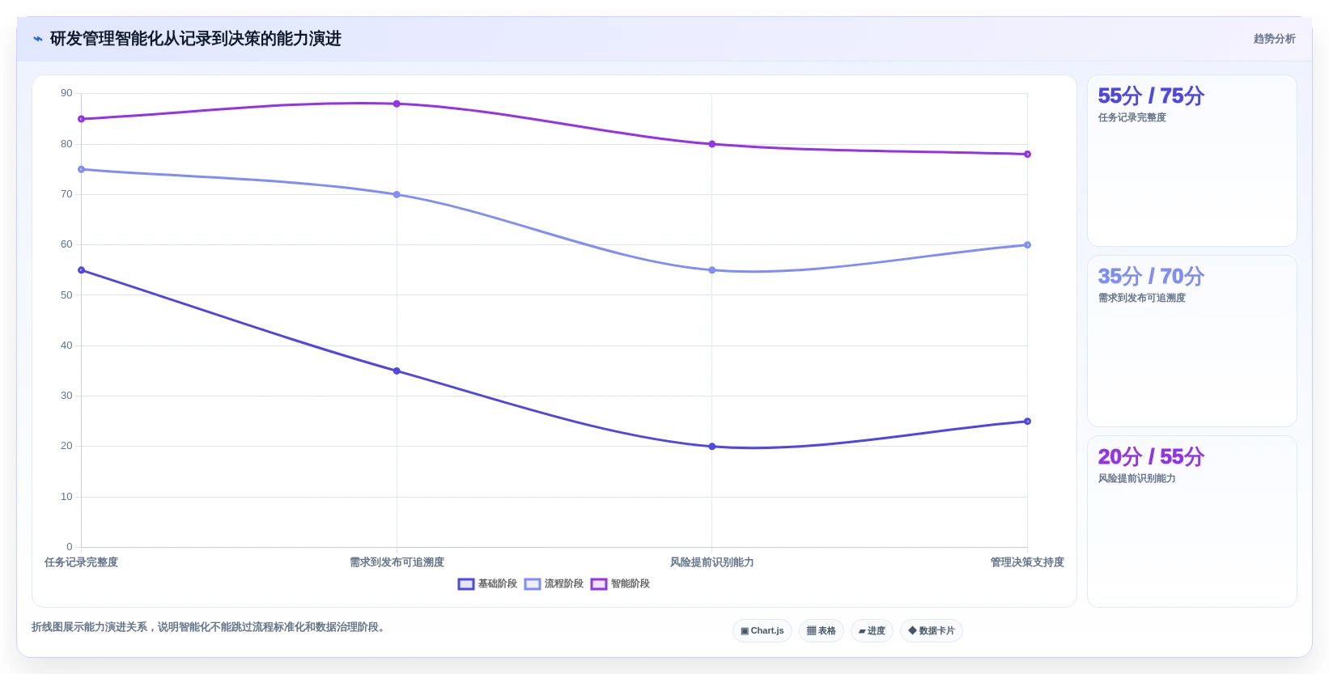Click 基础阶段 point at 任务记录完整度 (55)
The width and height of the screenshot is (1329, 674).
point(81,270)
